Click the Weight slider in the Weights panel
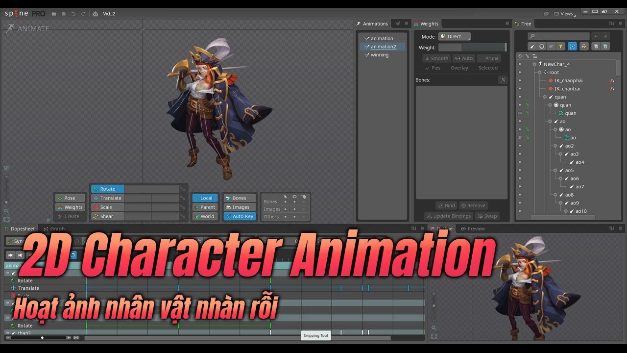 (x=473, y=47)
